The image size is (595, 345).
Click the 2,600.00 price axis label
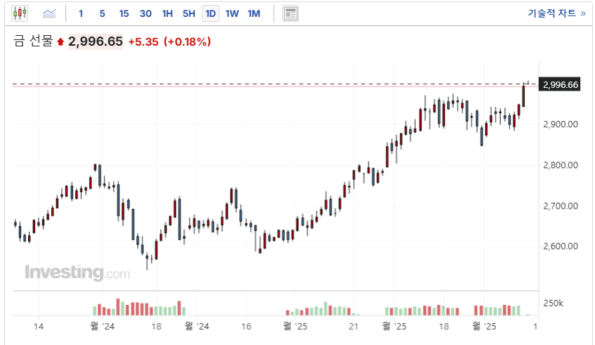click(561, 247)
